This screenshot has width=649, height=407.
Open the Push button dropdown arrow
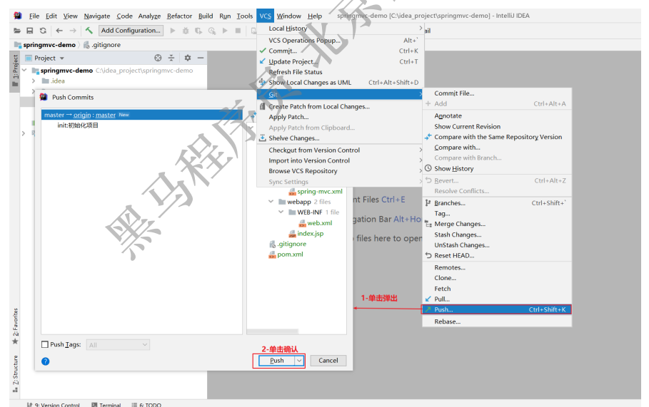(299, 361)
